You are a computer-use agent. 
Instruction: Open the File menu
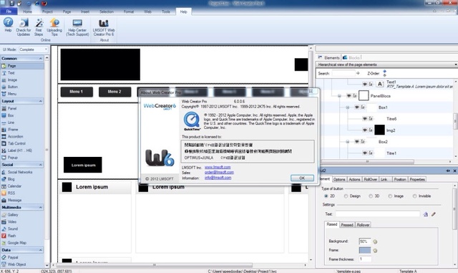9,11
